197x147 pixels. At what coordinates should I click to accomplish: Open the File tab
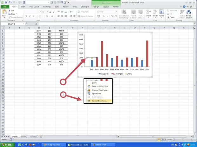point(5,7)
